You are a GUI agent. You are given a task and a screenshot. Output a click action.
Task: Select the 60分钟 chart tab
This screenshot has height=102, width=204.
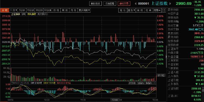click(48, 10)
